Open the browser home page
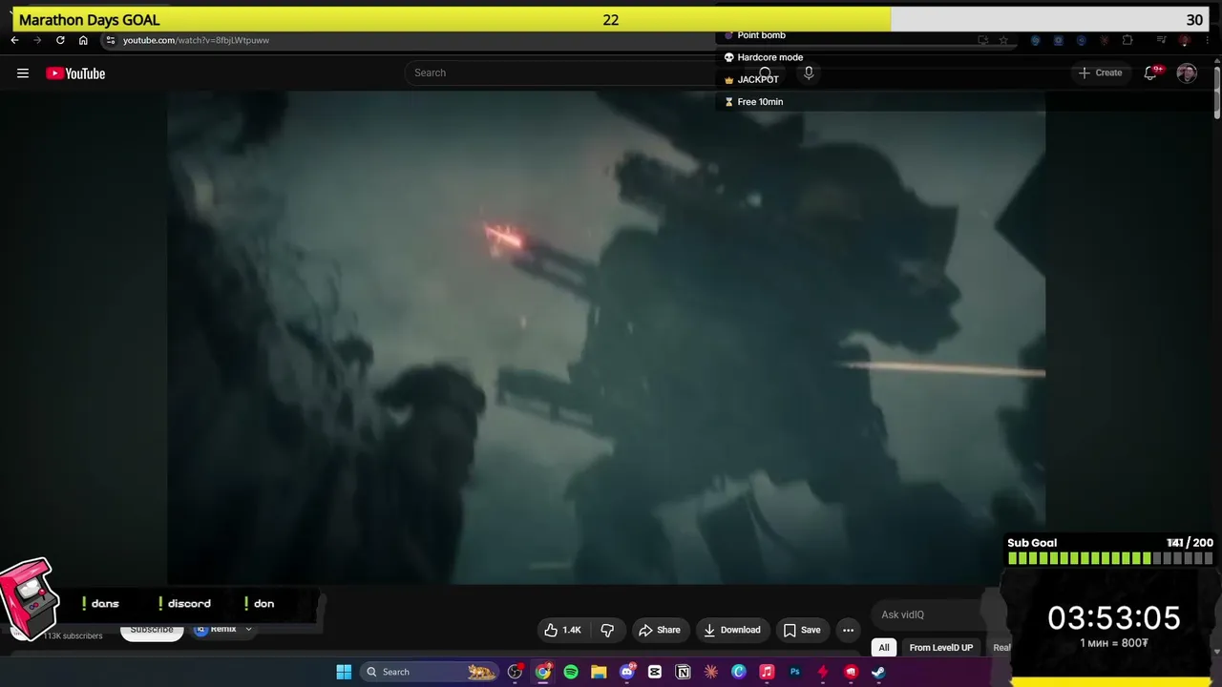 click(83, 40)
